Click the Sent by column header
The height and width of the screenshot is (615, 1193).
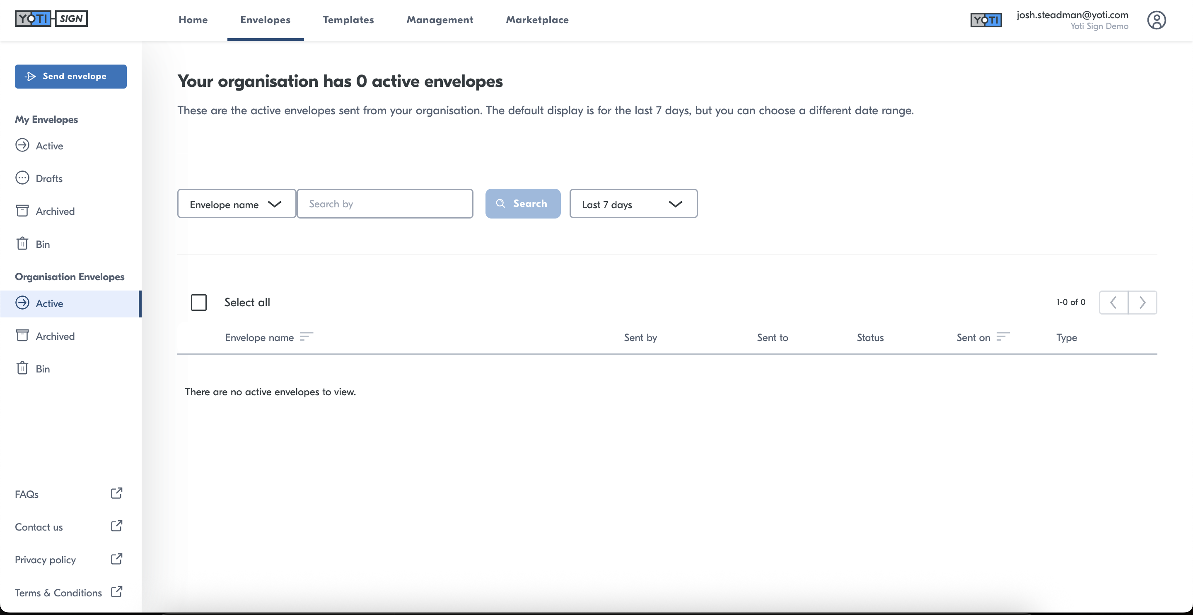coord(640,337)
